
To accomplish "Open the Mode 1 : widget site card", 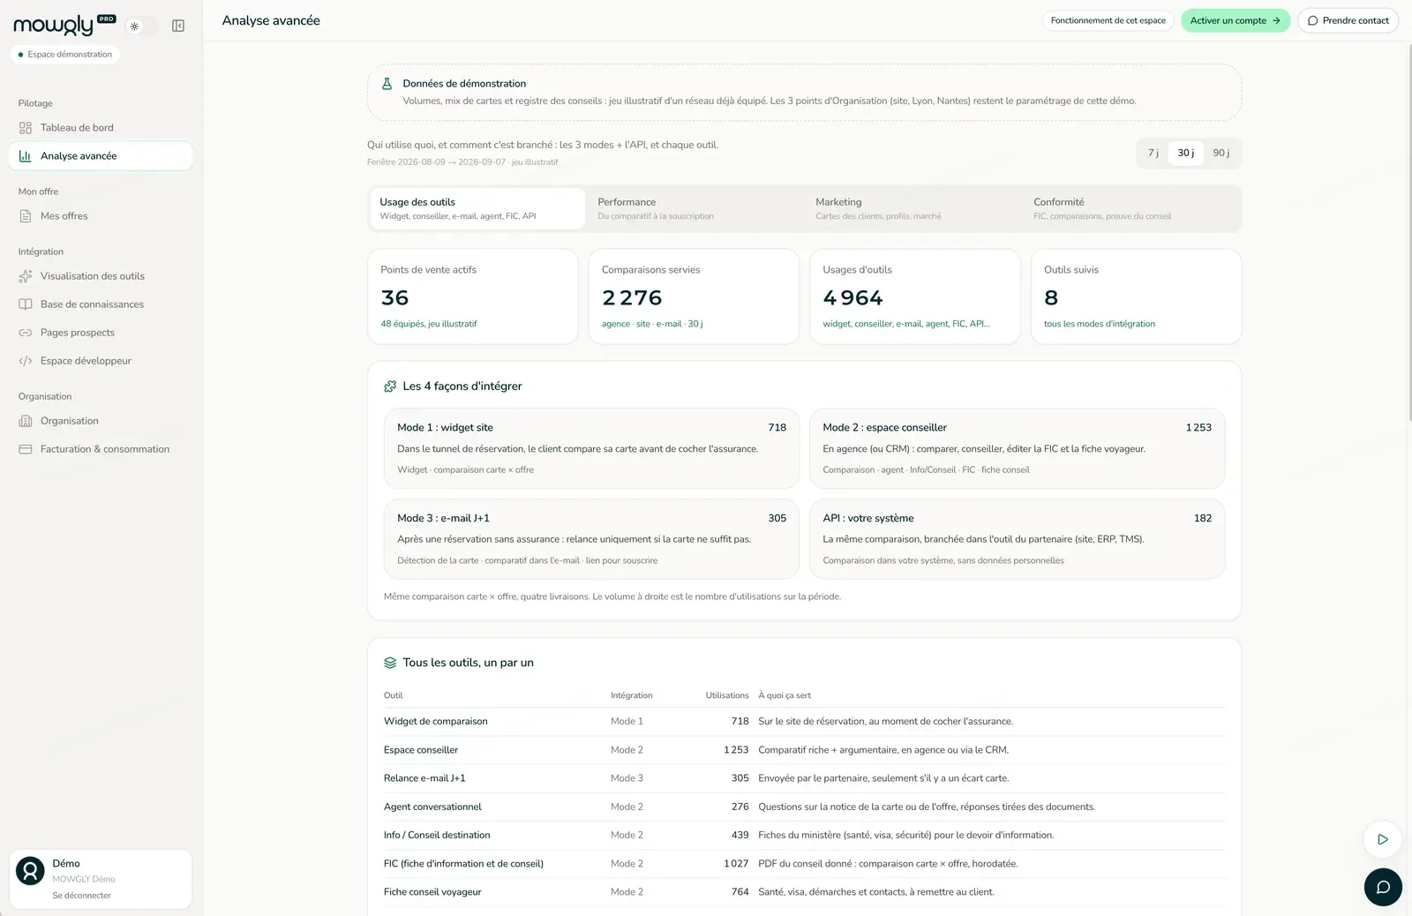I will pos(591,448).
